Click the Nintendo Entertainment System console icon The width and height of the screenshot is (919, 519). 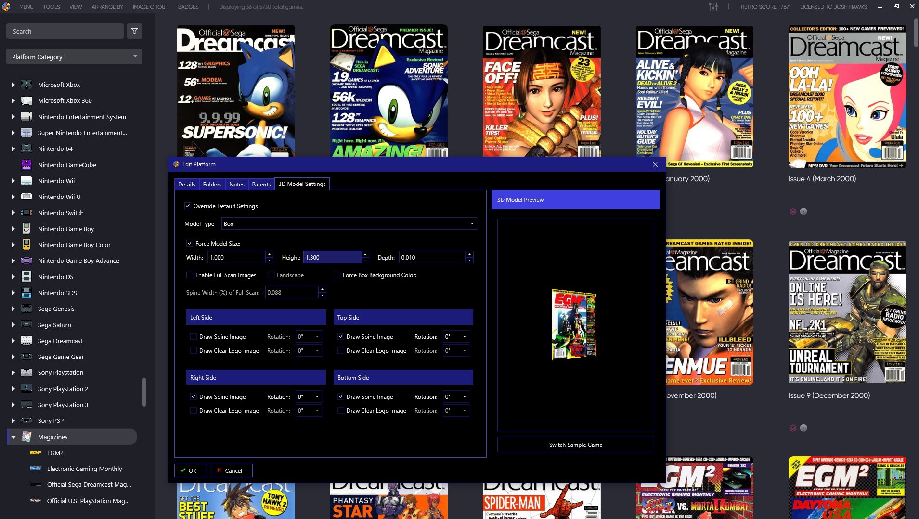(x=26, y=117)
